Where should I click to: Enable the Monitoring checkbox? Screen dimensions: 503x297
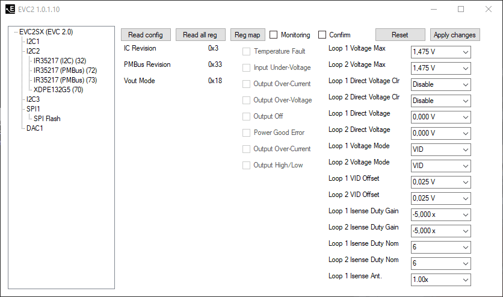click(274, 35)
